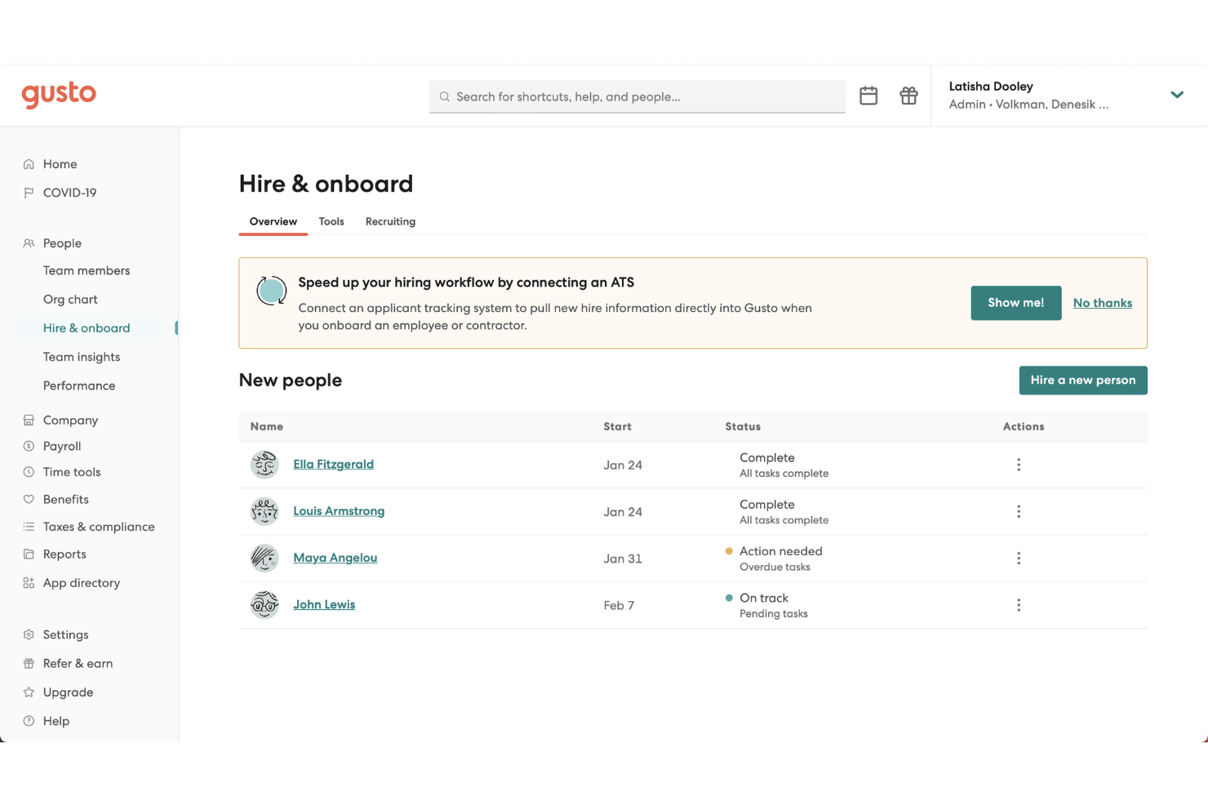Image resolution: width=1208 pixels, height=806 pixels.
Task: Open actions menu for Louis Armstrong
Action: (x=1019, y=511)
